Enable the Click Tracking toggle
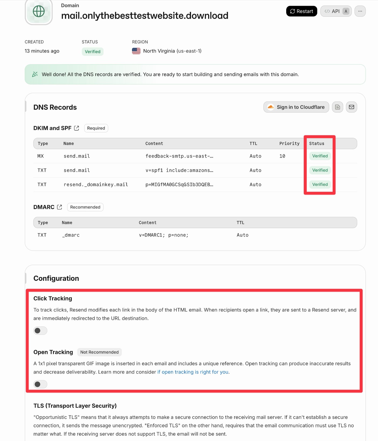This screenshot has width=378, height=441. point(40,331)
